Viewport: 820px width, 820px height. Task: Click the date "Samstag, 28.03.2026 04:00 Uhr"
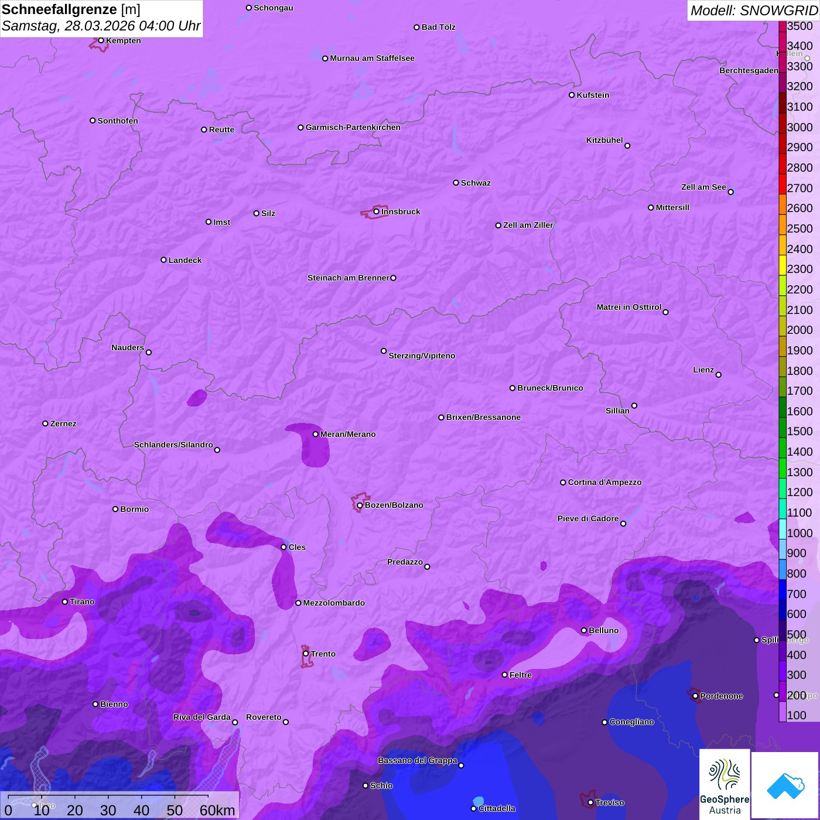(x=101, y=26)
